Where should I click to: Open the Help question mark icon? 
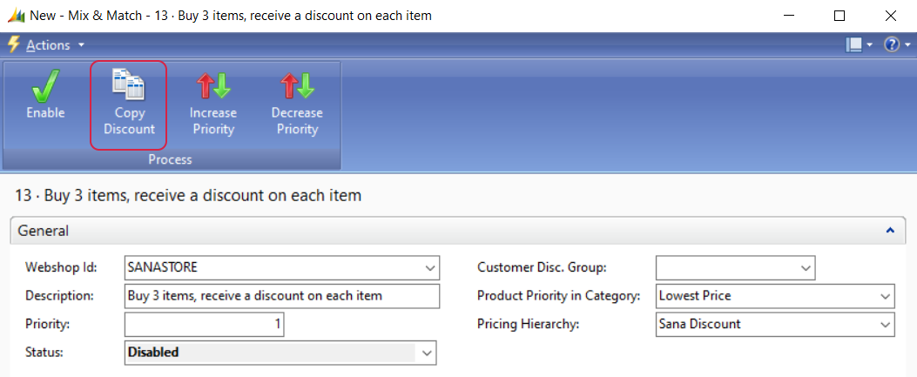click(891, 45)
